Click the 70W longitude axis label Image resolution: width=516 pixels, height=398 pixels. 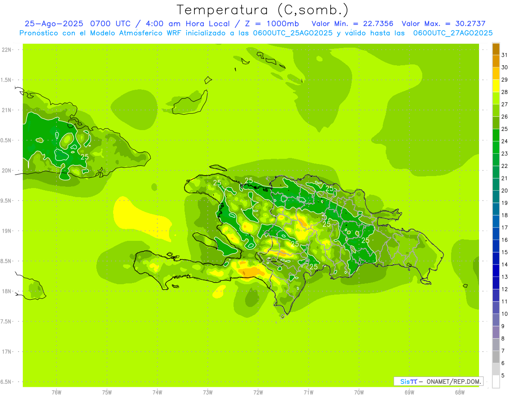click(359, 392)
